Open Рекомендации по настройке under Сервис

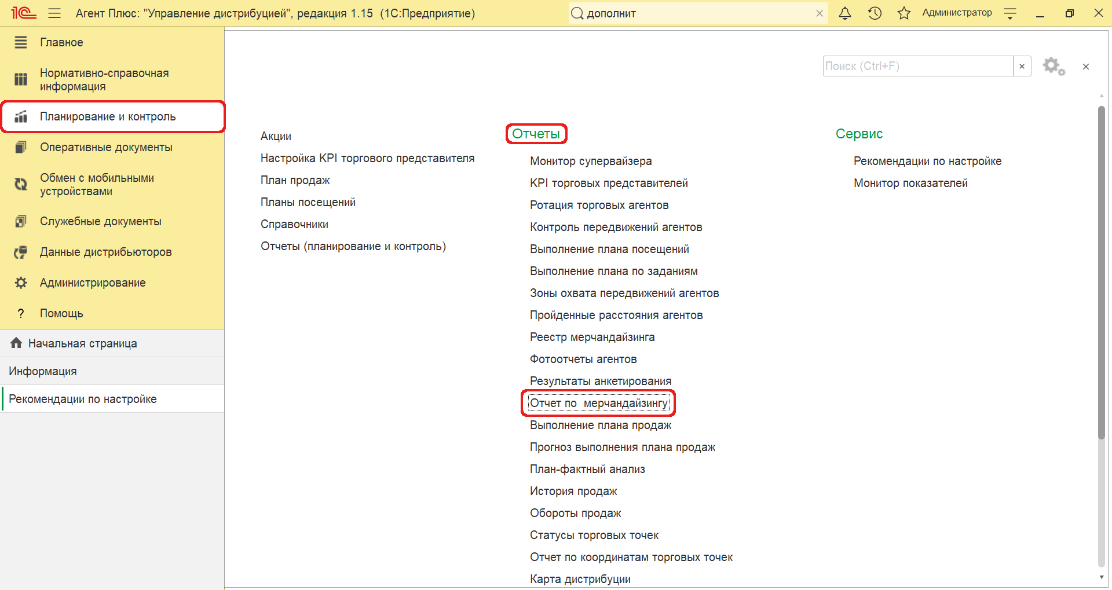click(927, 161)
